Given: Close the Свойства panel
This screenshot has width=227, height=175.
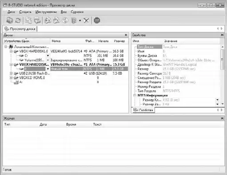Looking at the screenshot, I should click(222, 35).
